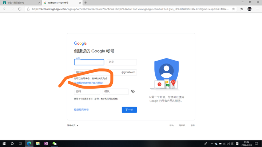Open the 简体中文 language dropdown
This screenshot has height=147, width=262.
(x=73, y=125)
